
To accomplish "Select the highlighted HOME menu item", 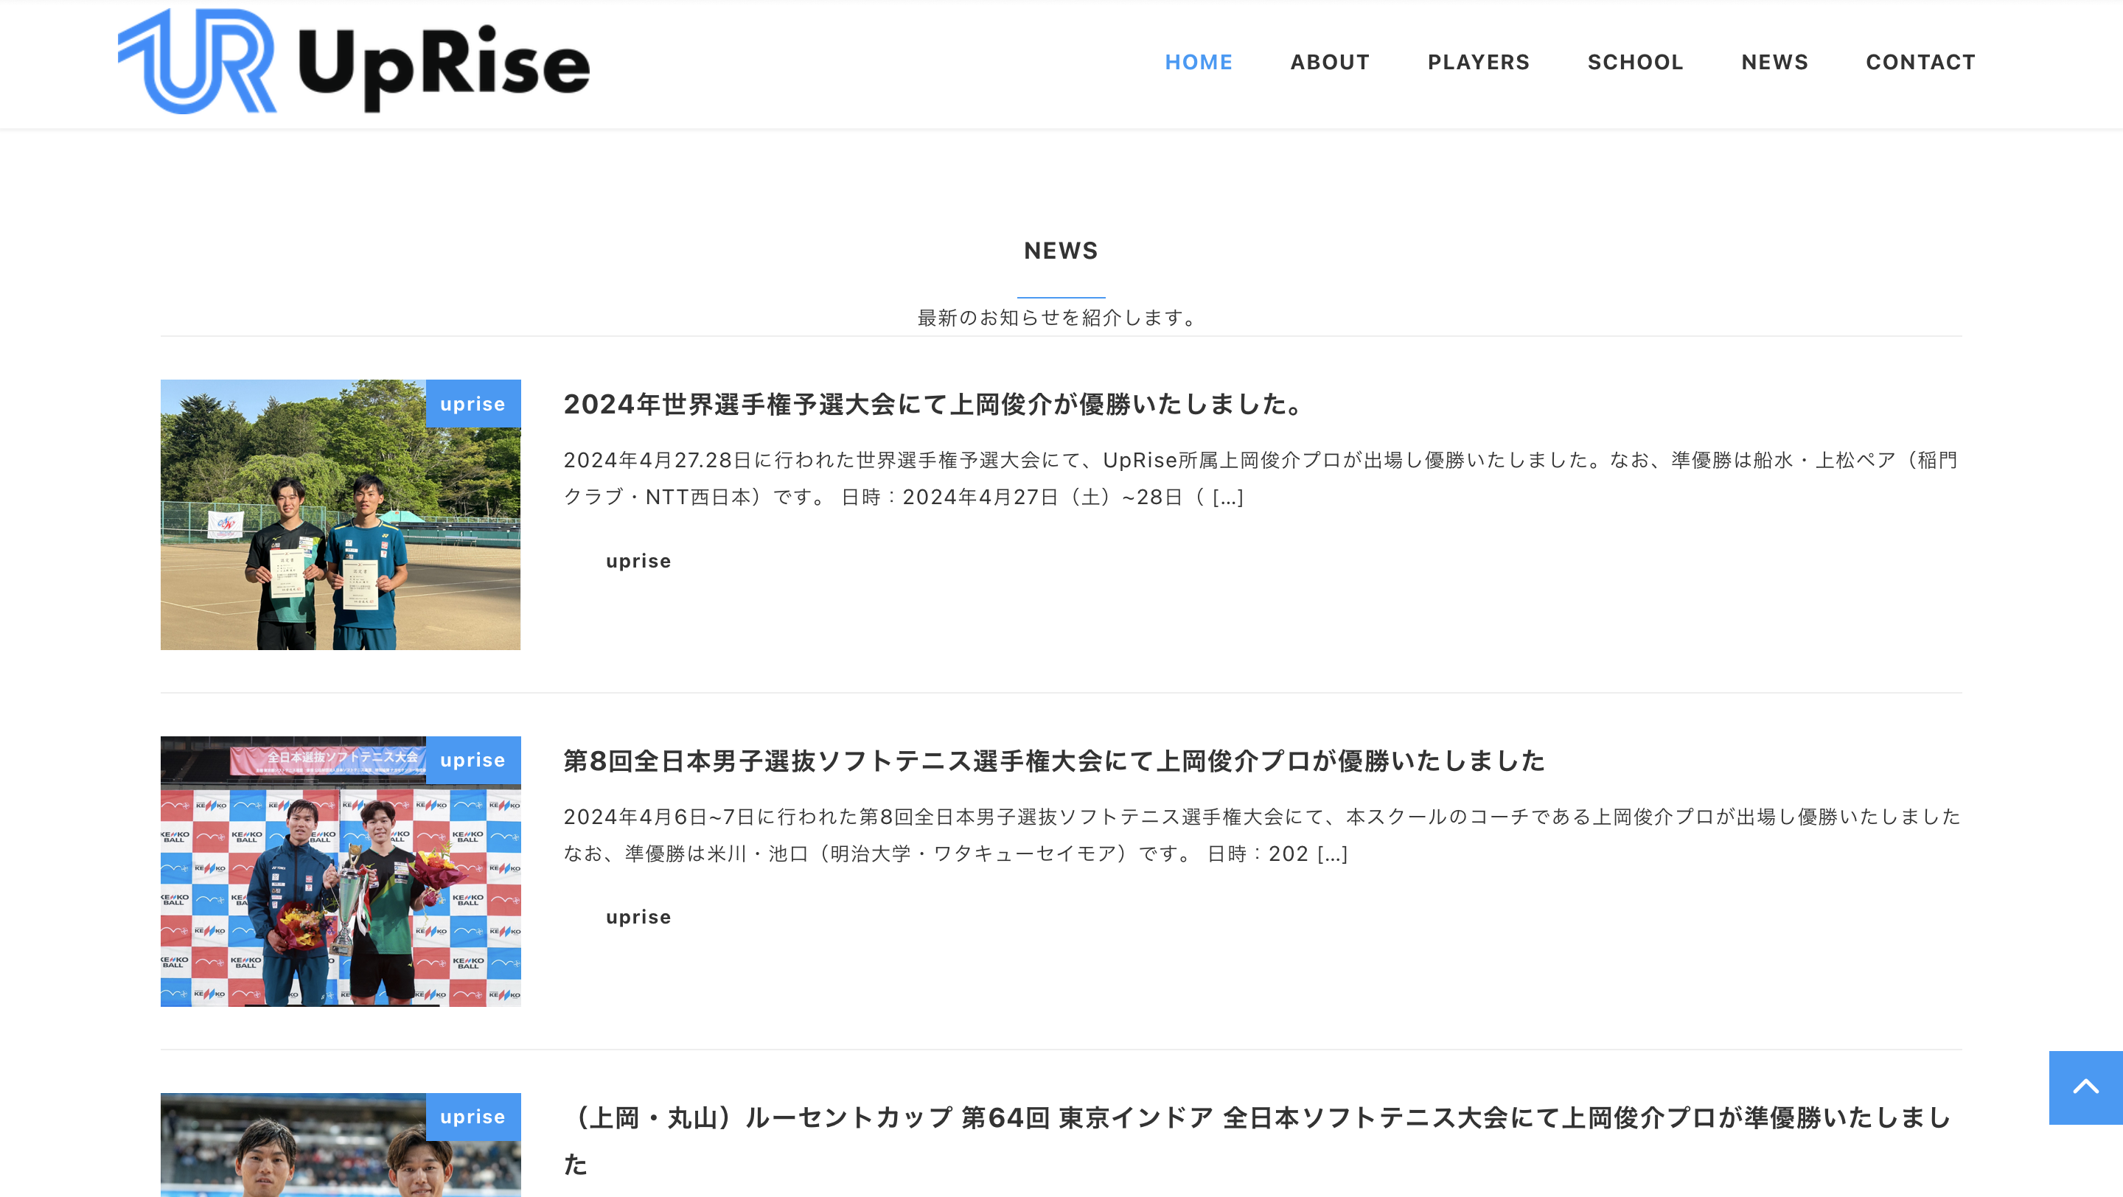I will (1199, 62).
